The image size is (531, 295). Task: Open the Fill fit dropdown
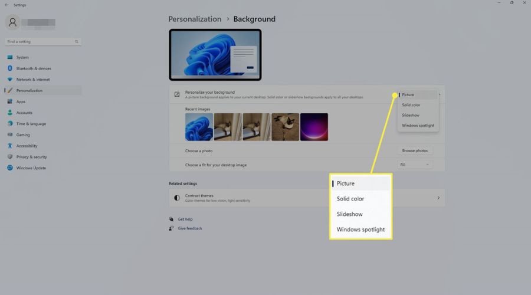point(415,165)
